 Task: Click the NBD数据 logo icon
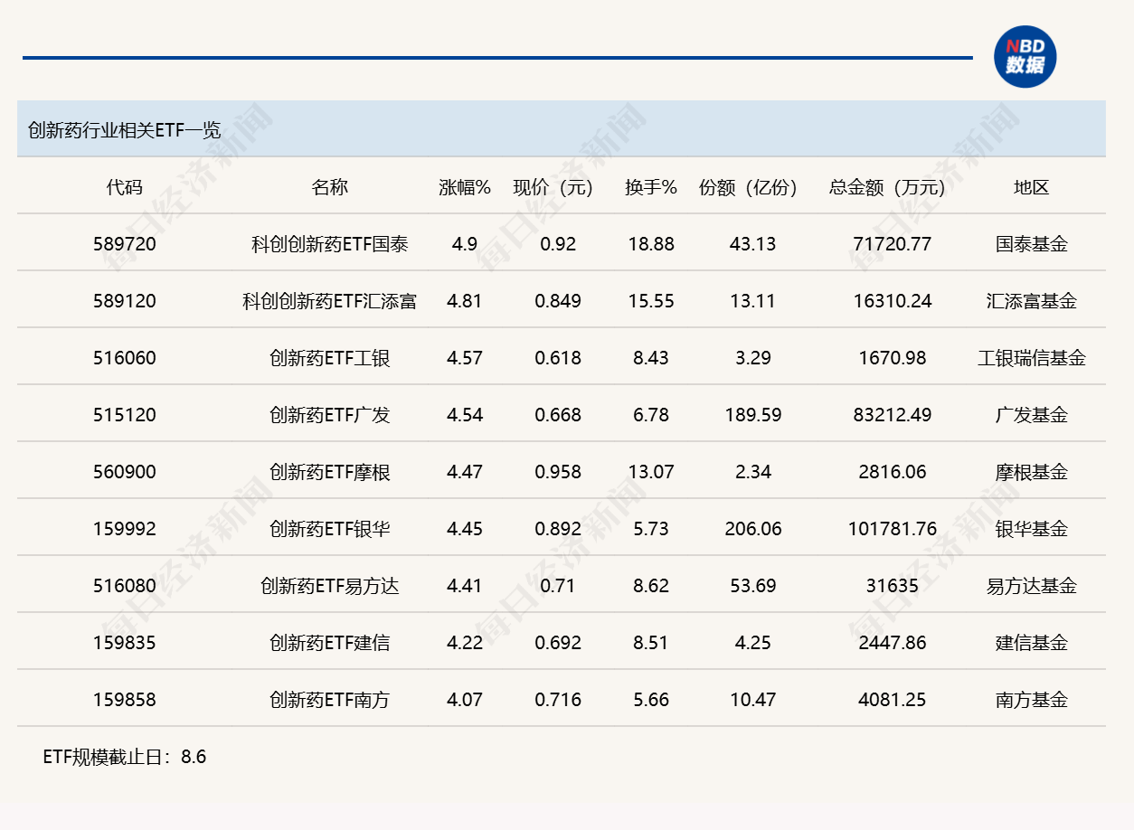point(1025,57)
